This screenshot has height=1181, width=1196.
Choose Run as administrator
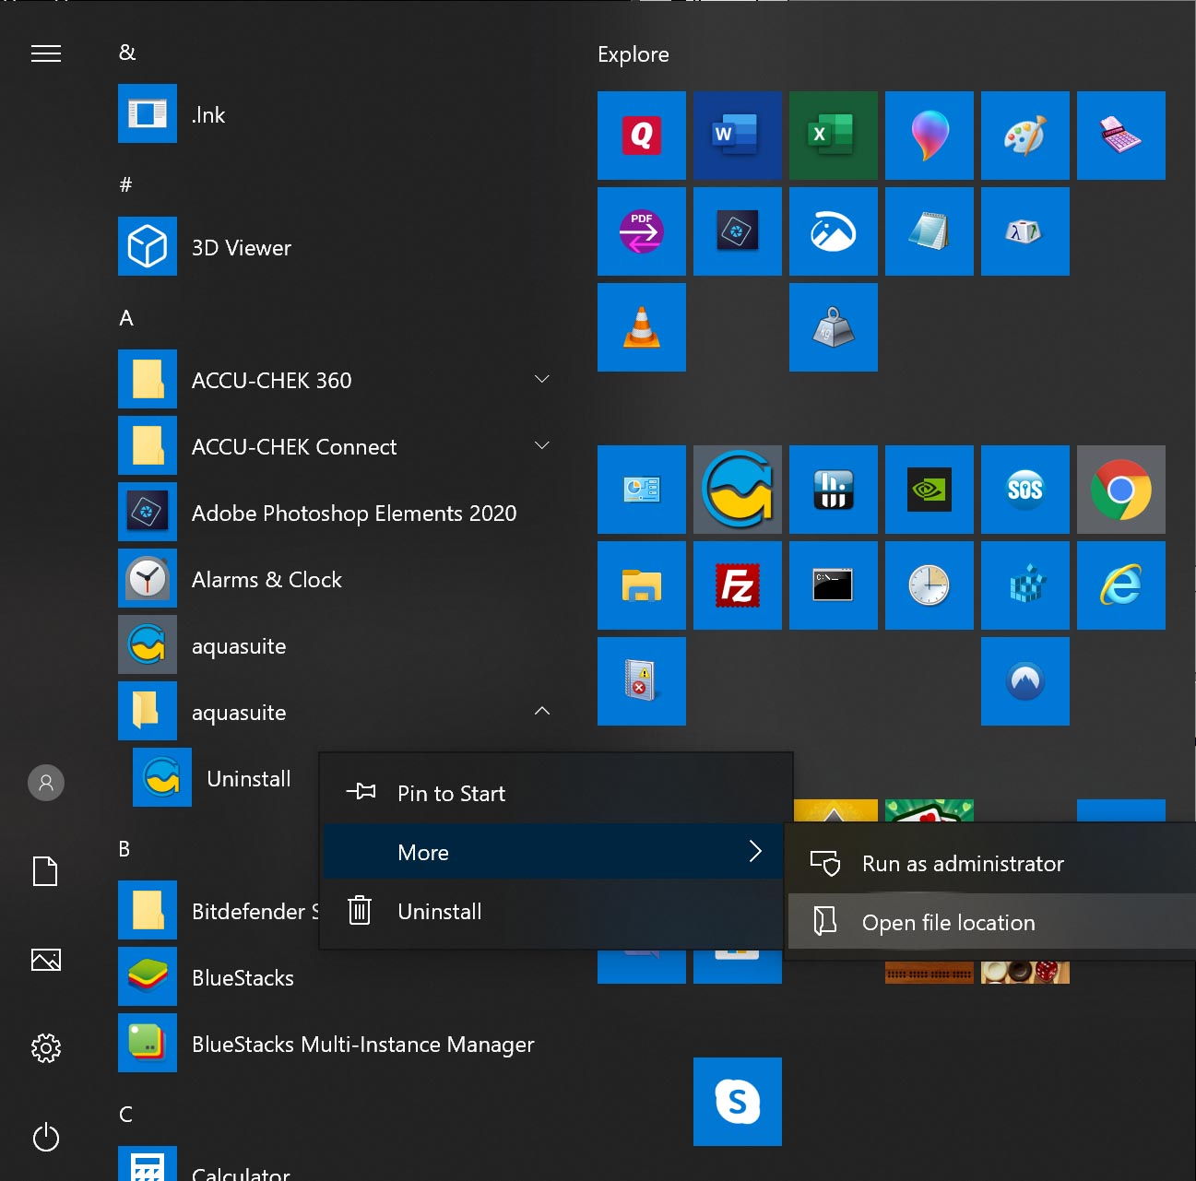point(962,864)
